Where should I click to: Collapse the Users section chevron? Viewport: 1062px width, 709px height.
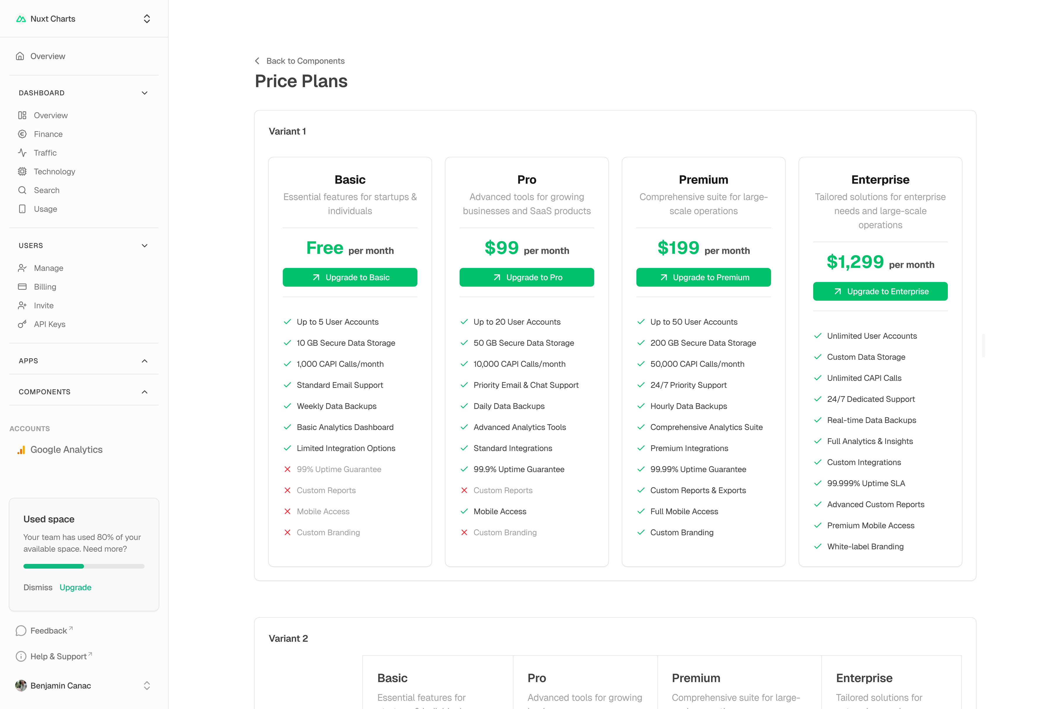click(144, 245)
